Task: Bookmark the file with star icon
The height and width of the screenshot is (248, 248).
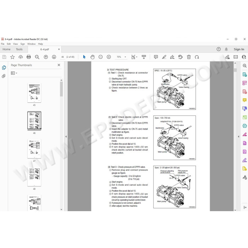Action: 12,57
